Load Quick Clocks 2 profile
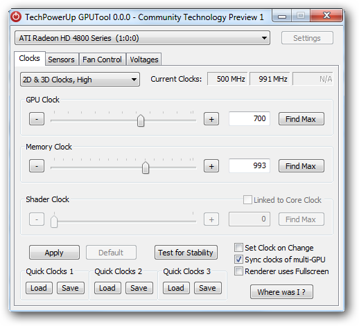359x326 pixels. 107,288
